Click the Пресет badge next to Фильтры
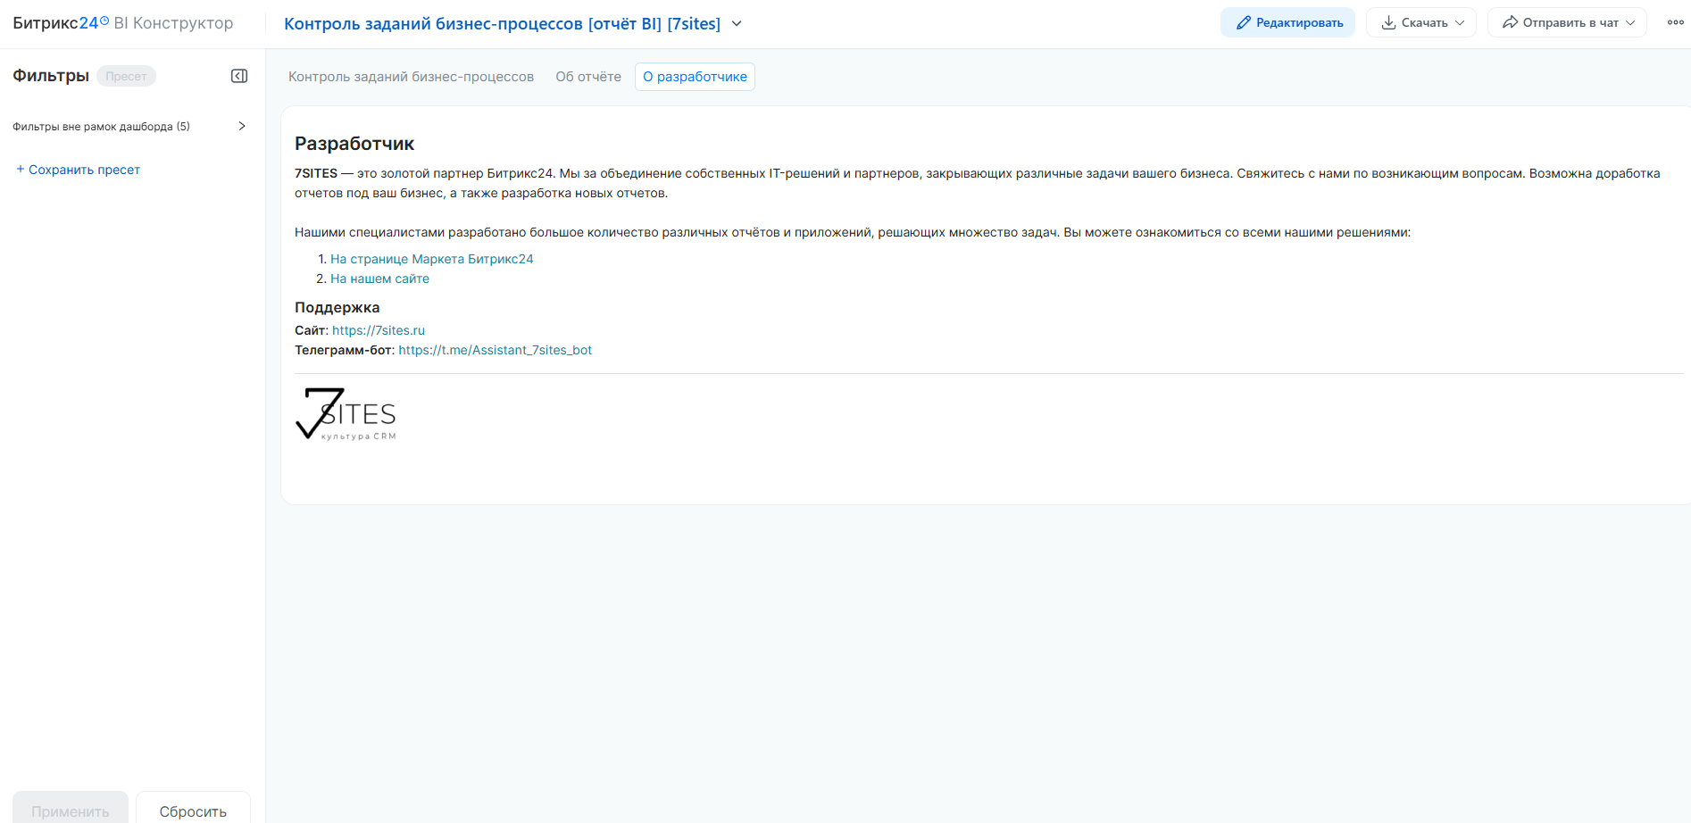Viewport: 1691px width, 823px height. [x=126, y=76]
